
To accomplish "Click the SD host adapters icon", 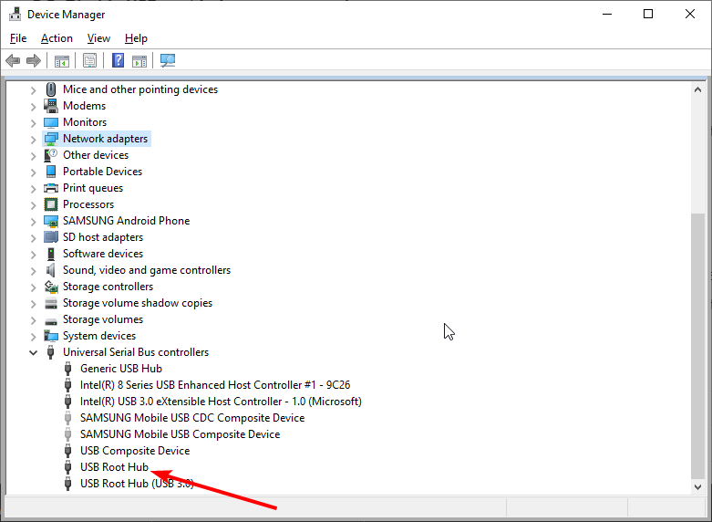I will (51, 237).
